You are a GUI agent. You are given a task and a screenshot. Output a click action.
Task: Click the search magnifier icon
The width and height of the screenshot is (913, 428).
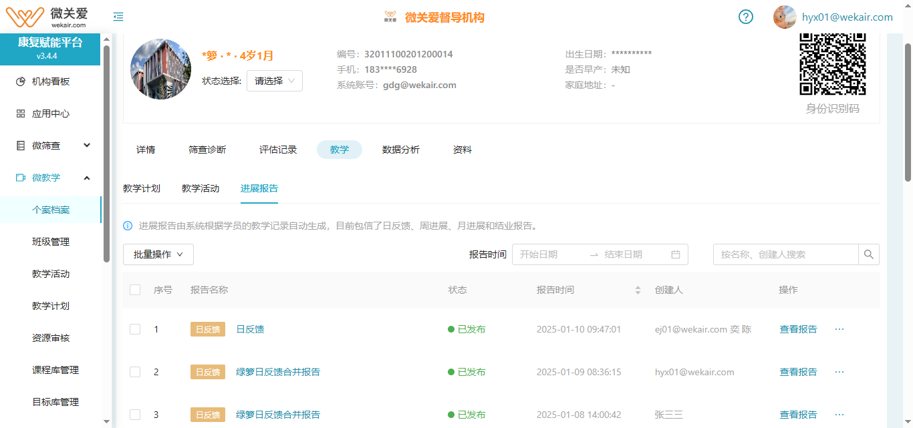click(x=868, y=254)
